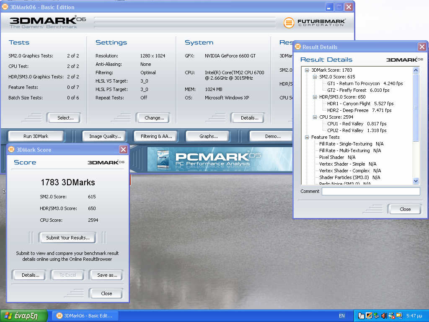Start benchmark with Run 3DMark
Screen dimensions: 429x322
[36, 136]
